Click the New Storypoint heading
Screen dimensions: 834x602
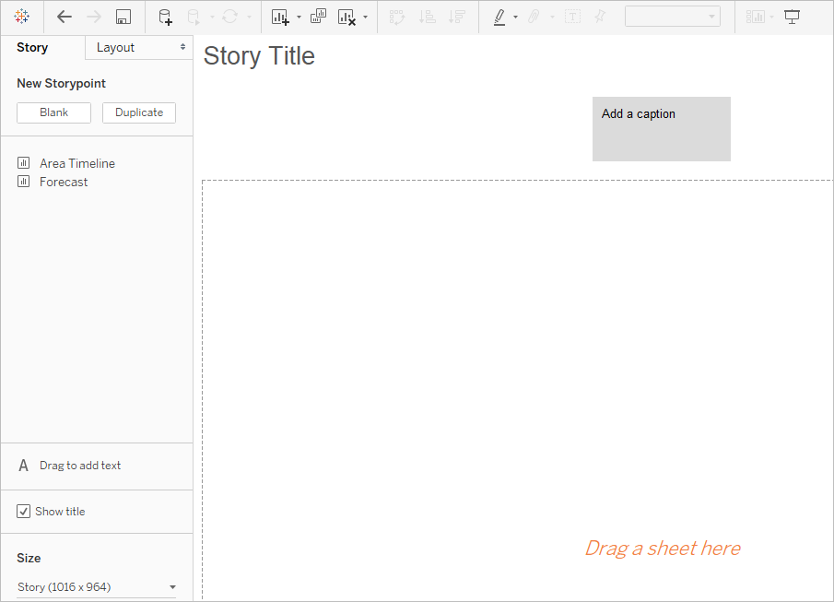click(x=61, y=84)
